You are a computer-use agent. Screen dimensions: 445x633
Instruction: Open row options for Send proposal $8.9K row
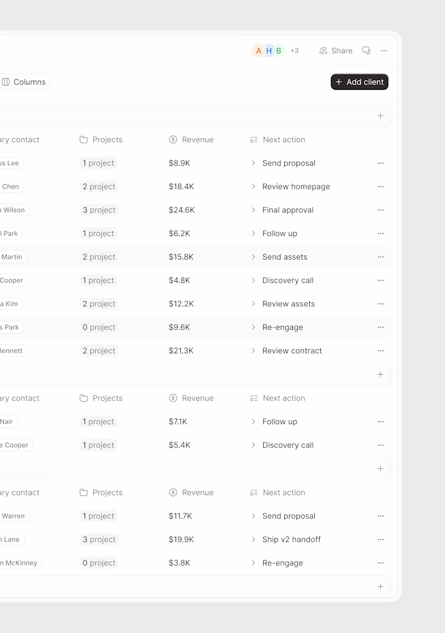[x=381, y=163]
